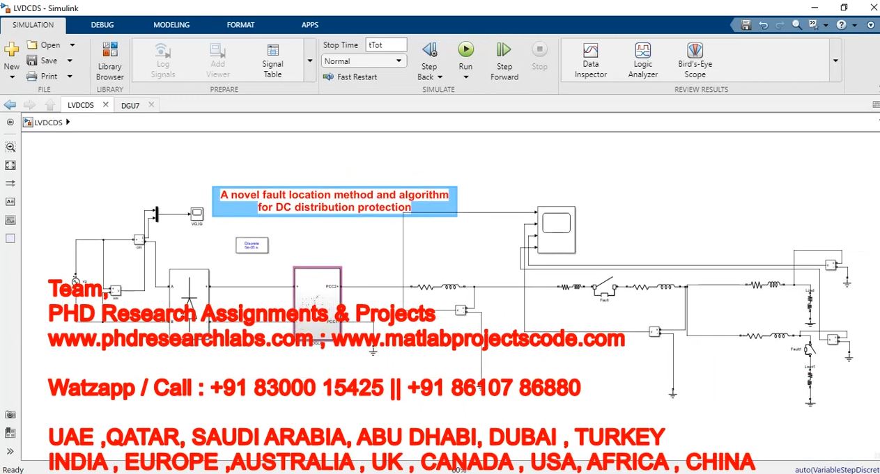
Task: Open the Normal simulation mode dropdown
Action: coord(364,61)
